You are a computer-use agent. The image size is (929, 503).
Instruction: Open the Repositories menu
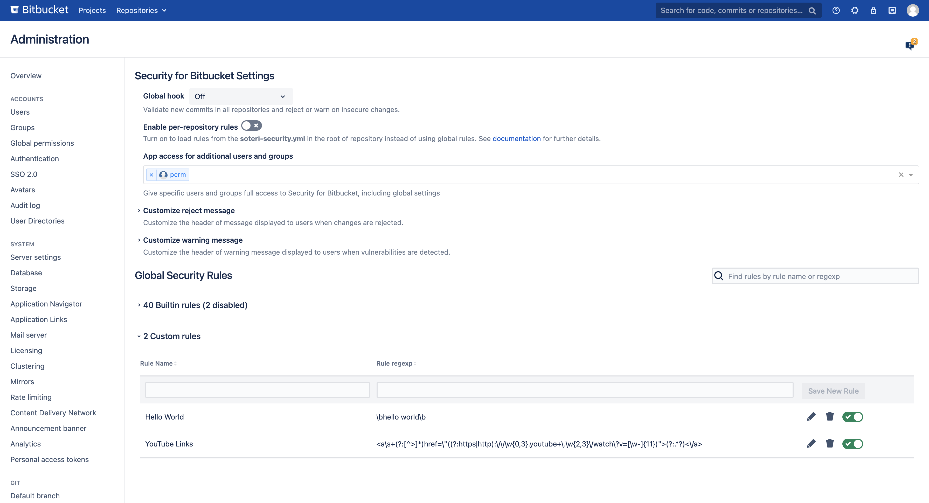[x=141, y=10]
